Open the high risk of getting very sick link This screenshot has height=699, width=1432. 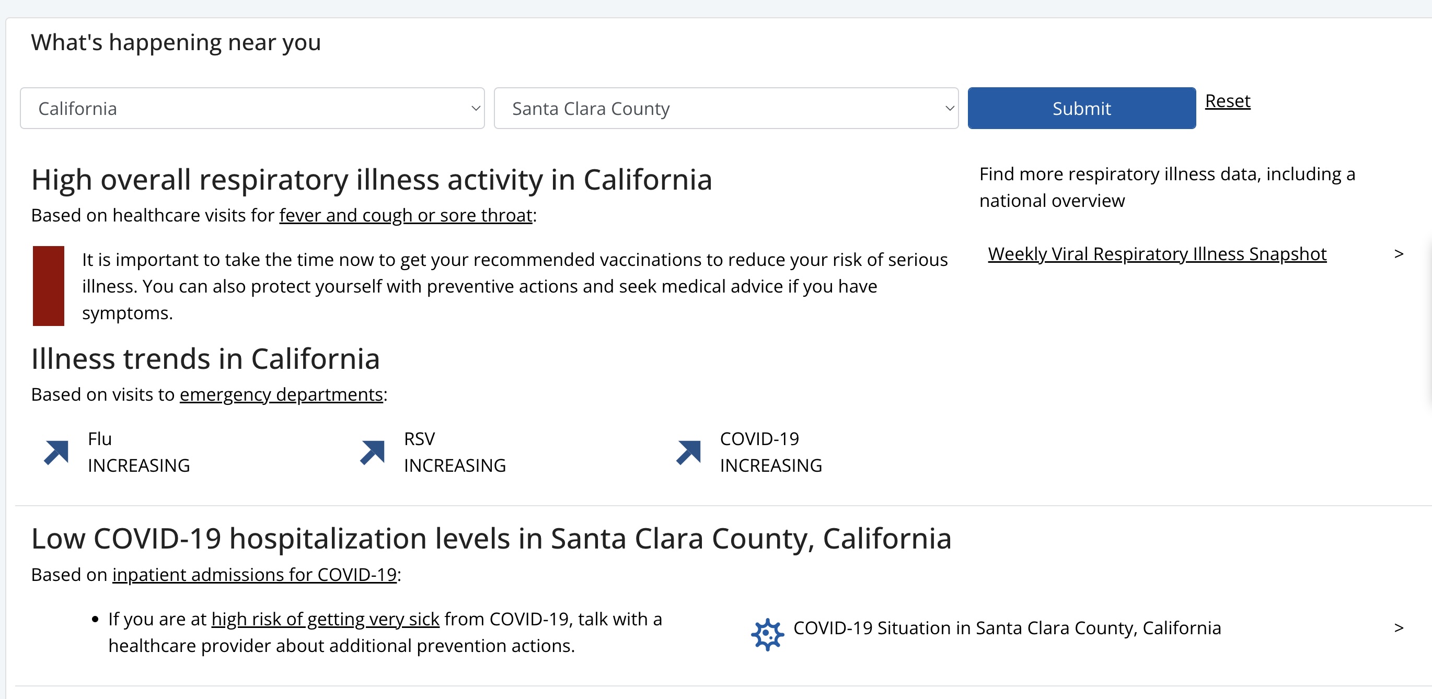(x=325, y=619)
